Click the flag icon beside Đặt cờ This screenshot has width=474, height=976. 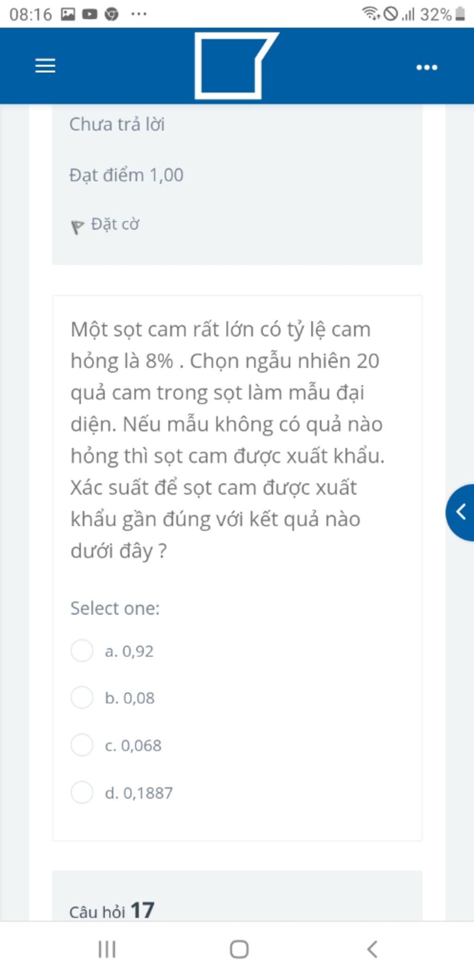[x=77, y=227]
